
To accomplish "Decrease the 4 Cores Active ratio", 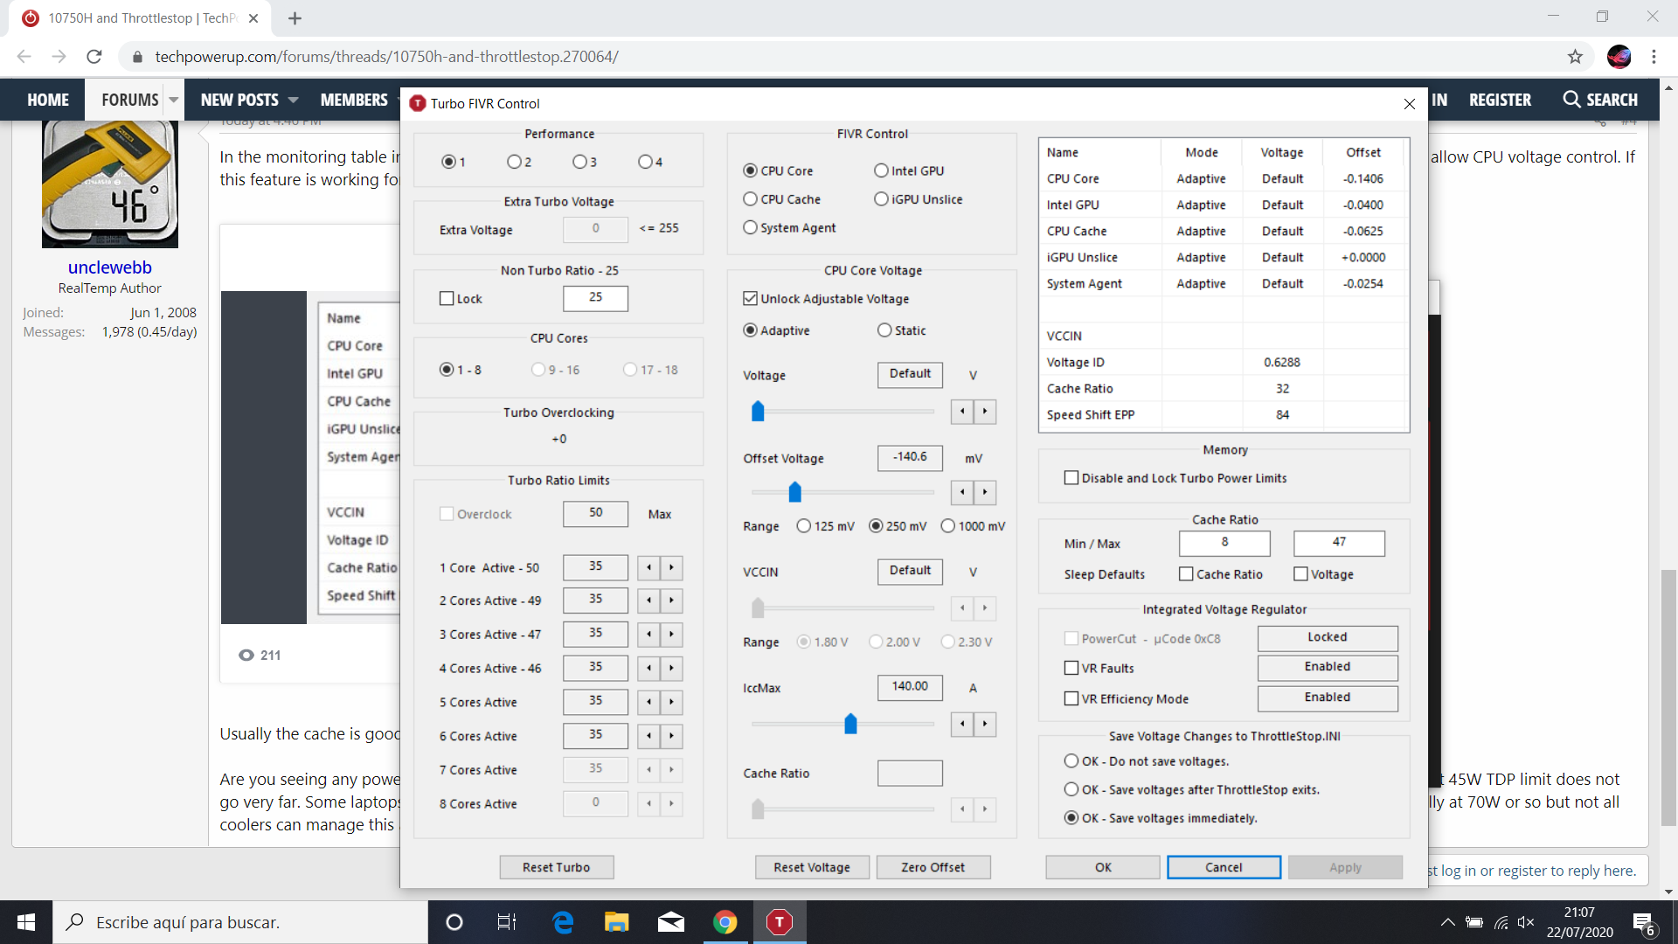I will [648, 669].
